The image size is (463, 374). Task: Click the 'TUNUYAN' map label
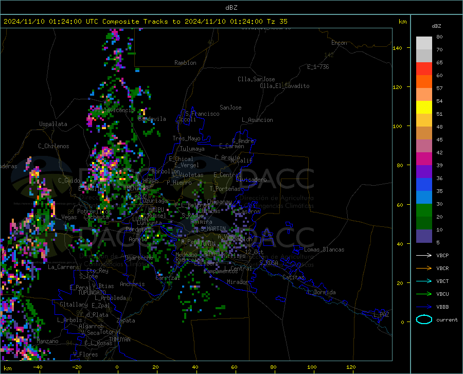point(119,339)
